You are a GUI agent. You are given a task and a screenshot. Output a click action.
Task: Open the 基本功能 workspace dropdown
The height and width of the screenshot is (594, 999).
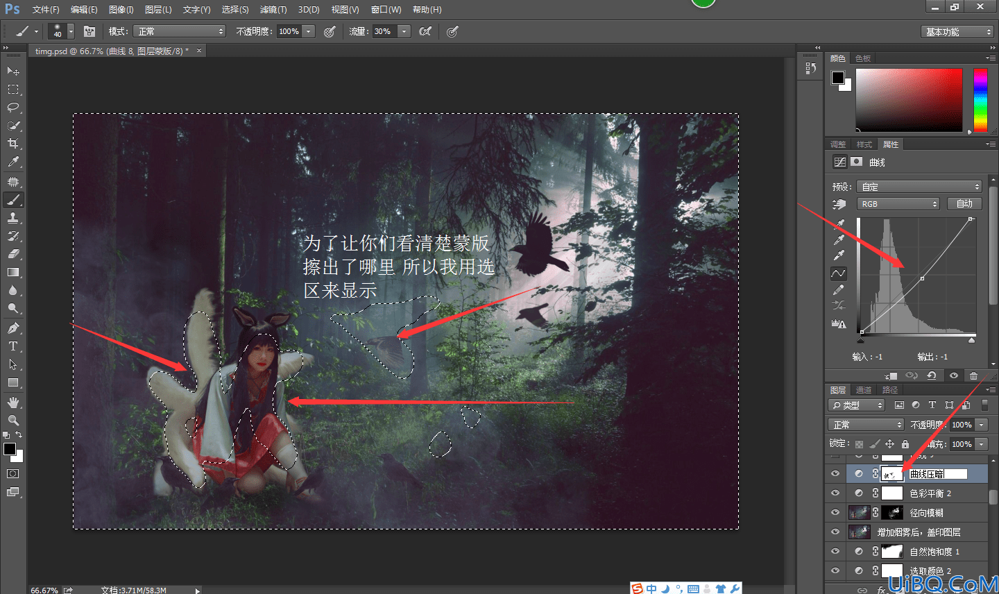pos(957,32)
